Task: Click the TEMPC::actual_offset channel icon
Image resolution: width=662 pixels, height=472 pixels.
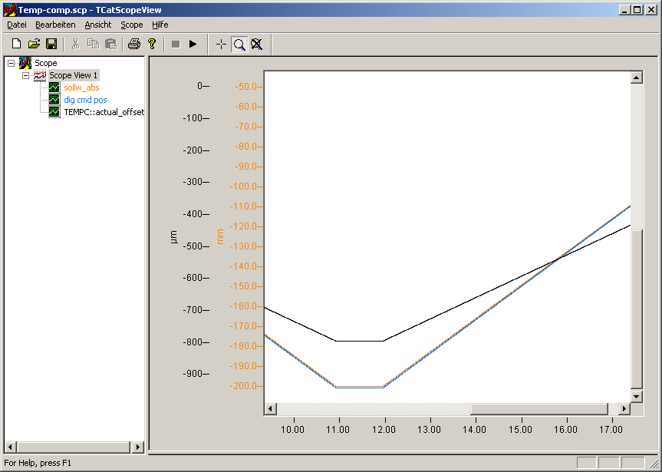Action: click(54, 112)
